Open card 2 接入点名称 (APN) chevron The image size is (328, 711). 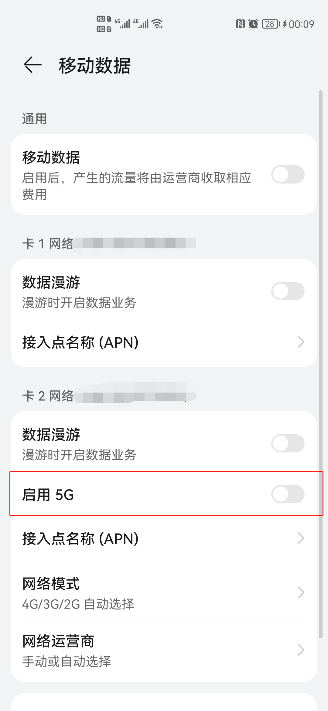(x=301, y=538)
